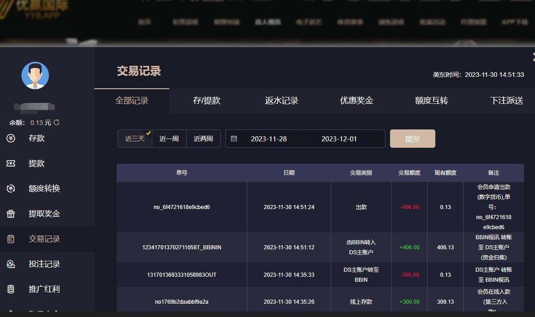Click the 单号 column header
The width and height of the screenshot is (535, 317).
click(x=182, y=172)
